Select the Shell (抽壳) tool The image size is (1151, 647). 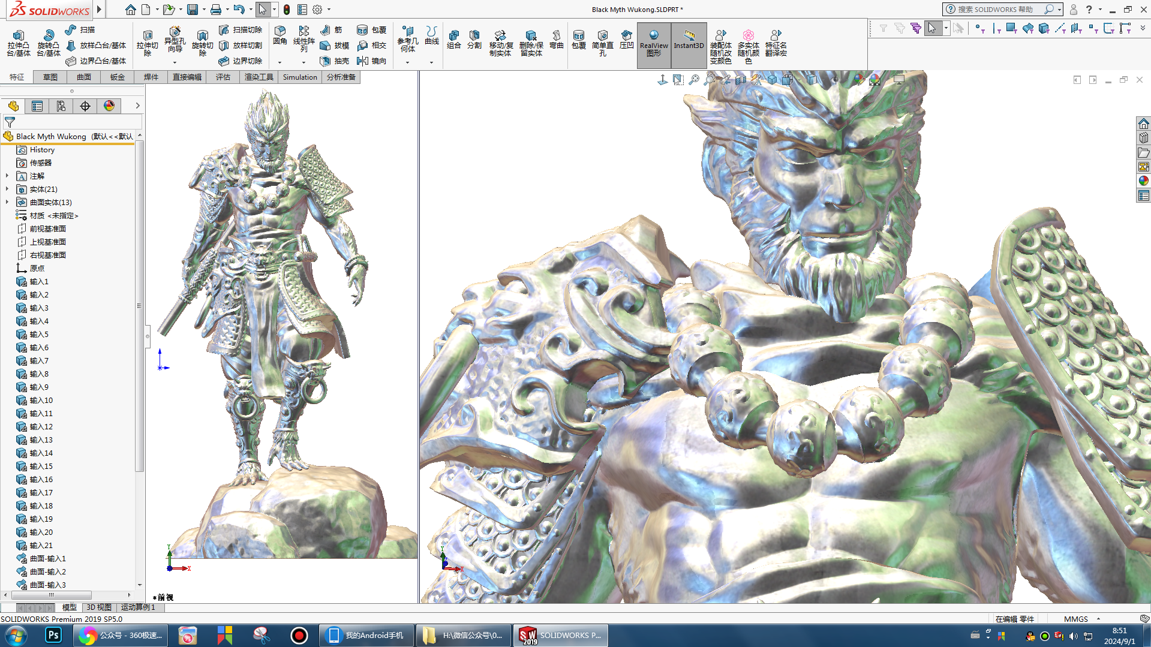(335, 61)
